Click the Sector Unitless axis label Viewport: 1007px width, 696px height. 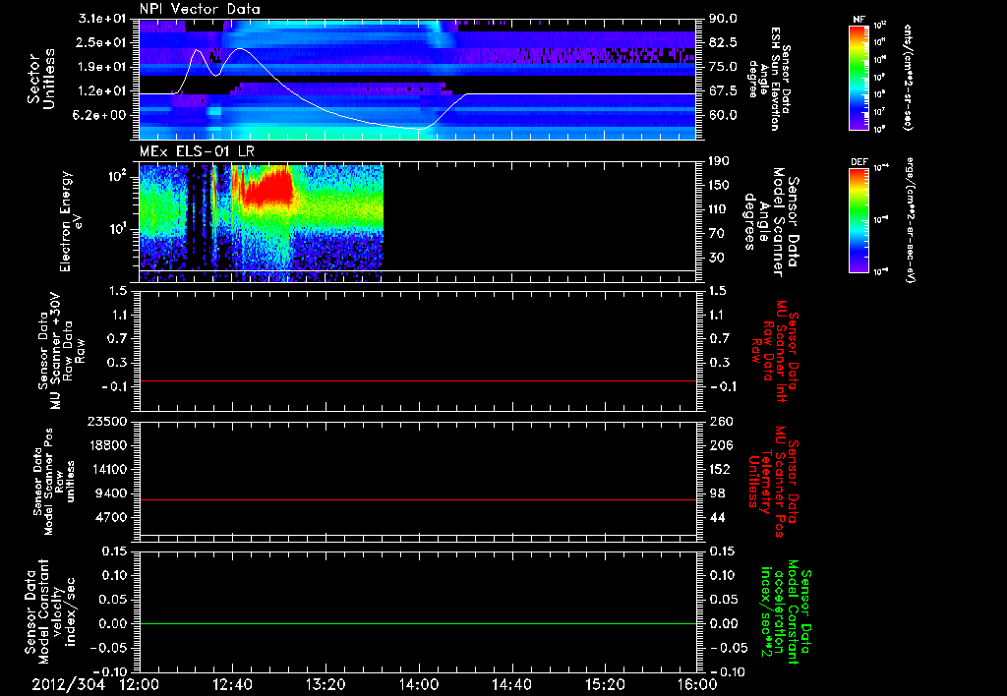point(41,79)
